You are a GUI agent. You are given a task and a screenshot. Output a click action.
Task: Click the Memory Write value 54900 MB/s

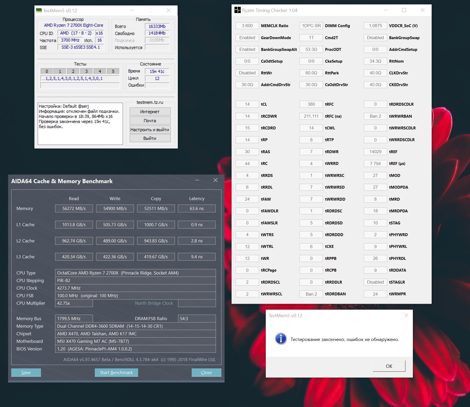(x=115, y=208)
